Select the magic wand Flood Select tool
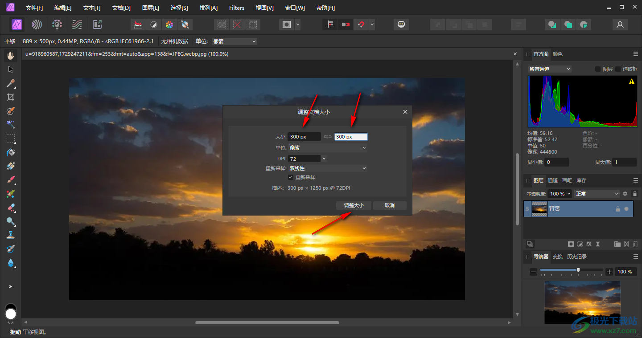 11,125
